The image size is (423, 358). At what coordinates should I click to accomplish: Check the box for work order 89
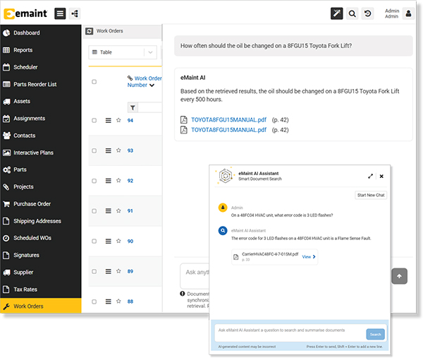point(94,272)
